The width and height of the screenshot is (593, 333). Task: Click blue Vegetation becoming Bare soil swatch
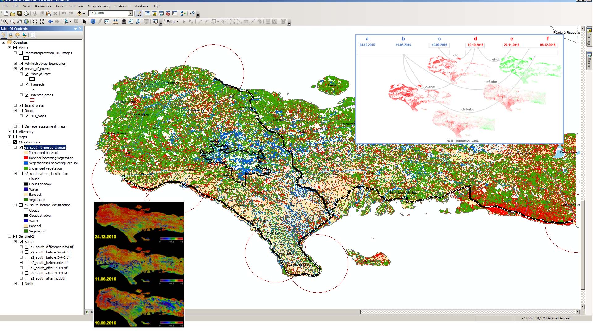click(x=26, y=163)
